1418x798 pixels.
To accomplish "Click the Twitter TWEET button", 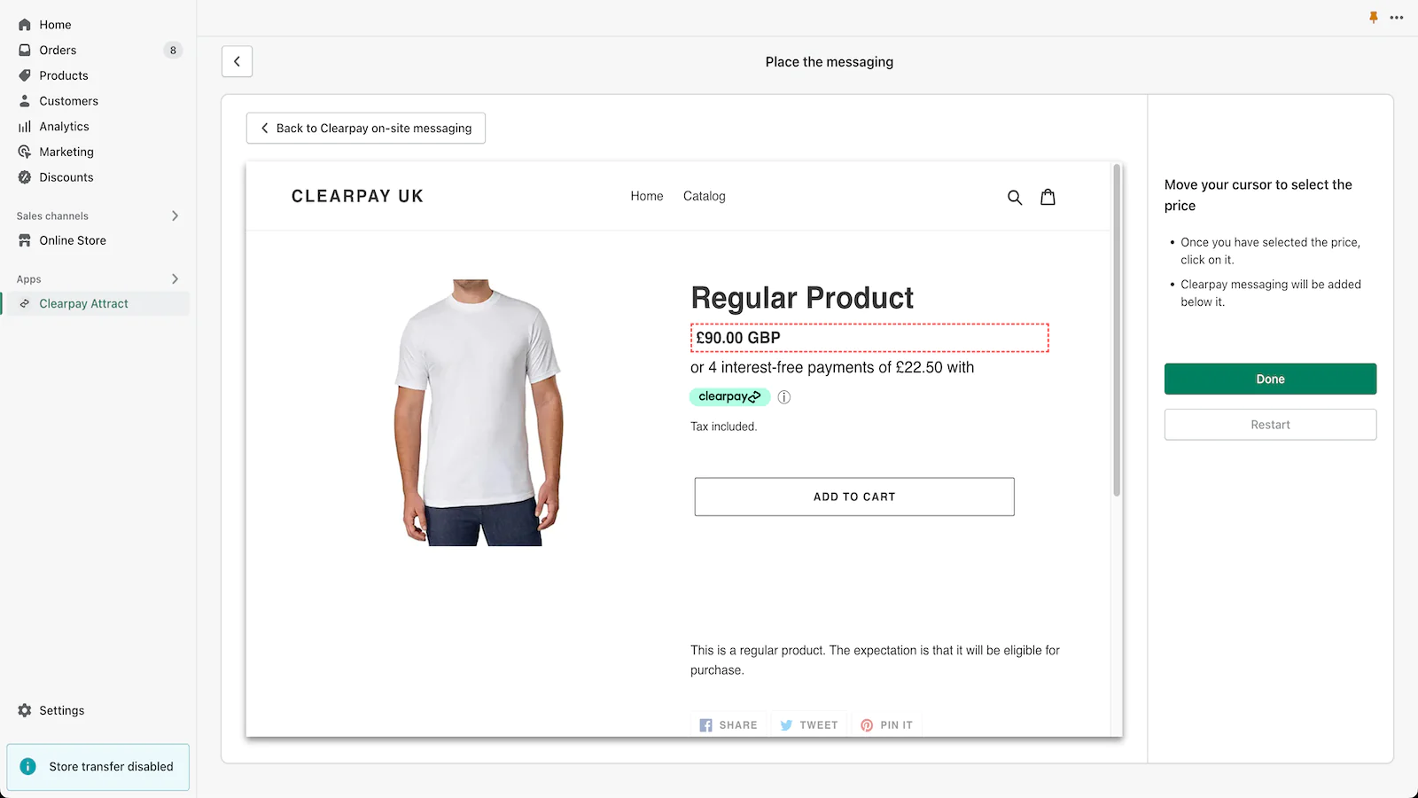I will click(808, 724).
